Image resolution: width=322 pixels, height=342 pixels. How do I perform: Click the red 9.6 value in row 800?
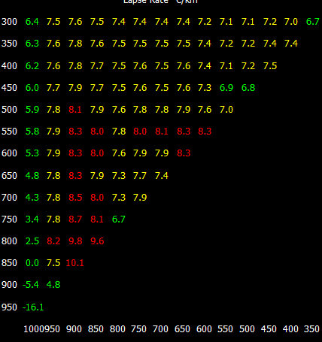point(97,241)
